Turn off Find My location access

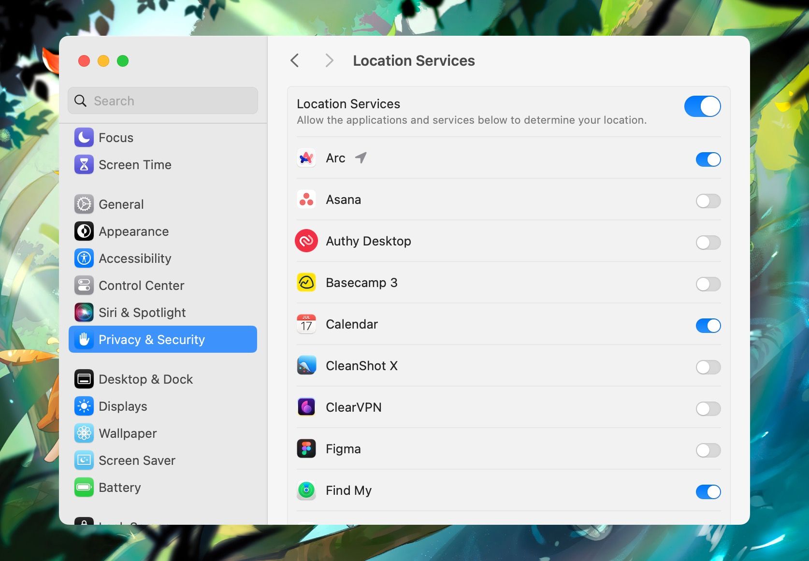click(708, 492)
